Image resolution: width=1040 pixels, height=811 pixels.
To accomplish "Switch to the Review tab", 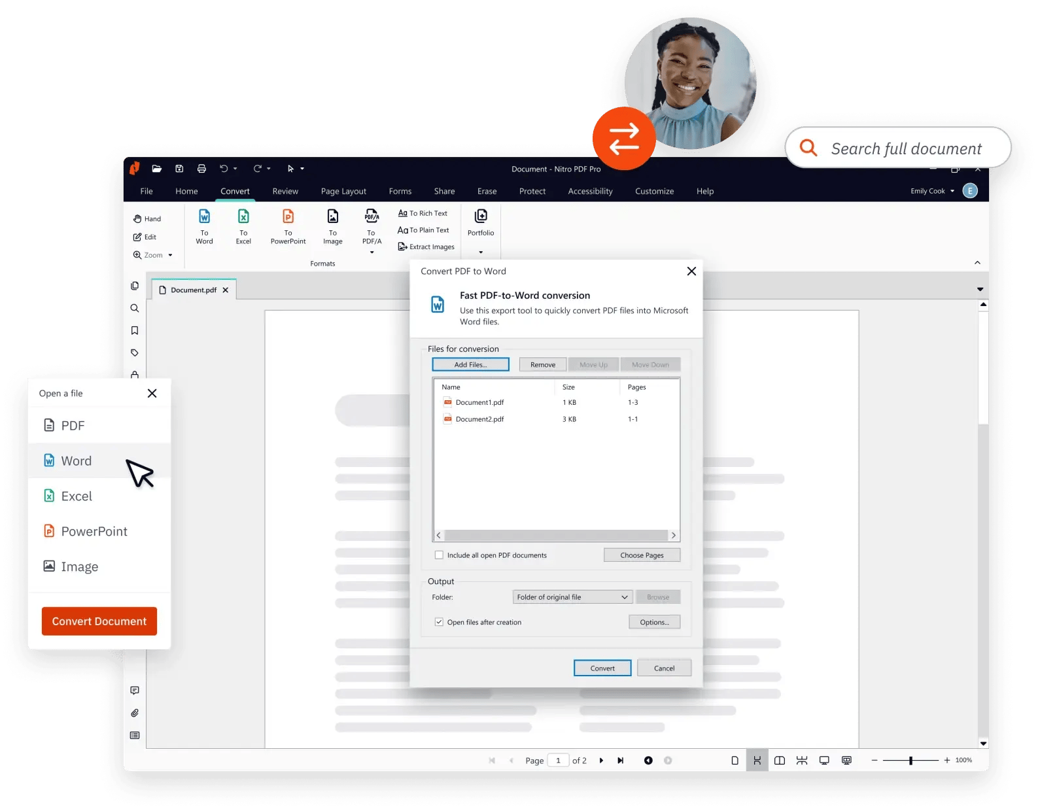I will [285, 191].
